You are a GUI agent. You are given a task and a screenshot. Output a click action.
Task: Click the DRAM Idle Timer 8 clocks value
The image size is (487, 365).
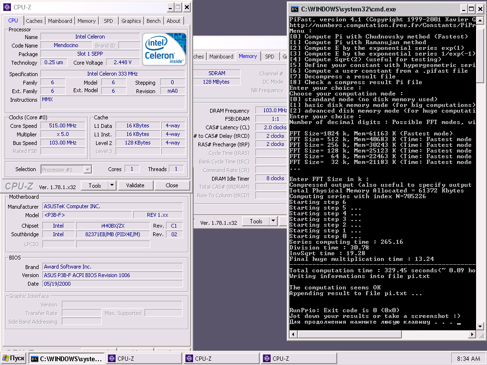coord(271,179)
